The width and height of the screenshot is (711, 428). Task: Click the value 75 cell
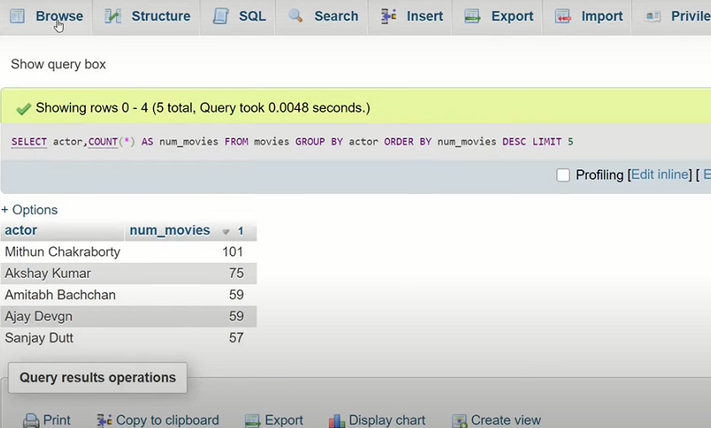191,273
